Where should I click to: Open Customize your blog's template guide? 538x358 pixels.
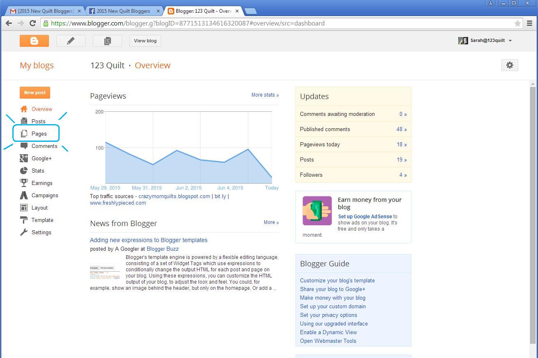337,280
